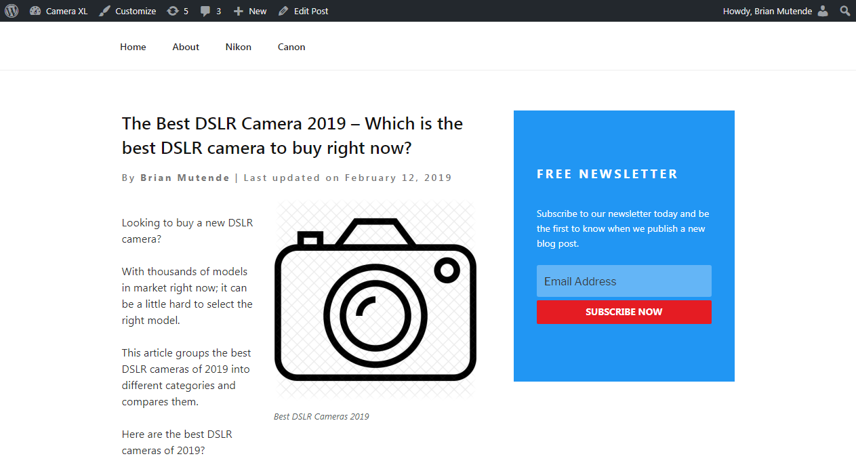856x467 pixels.
Task: Select the Canon menu item
Action: coord(291,47)
